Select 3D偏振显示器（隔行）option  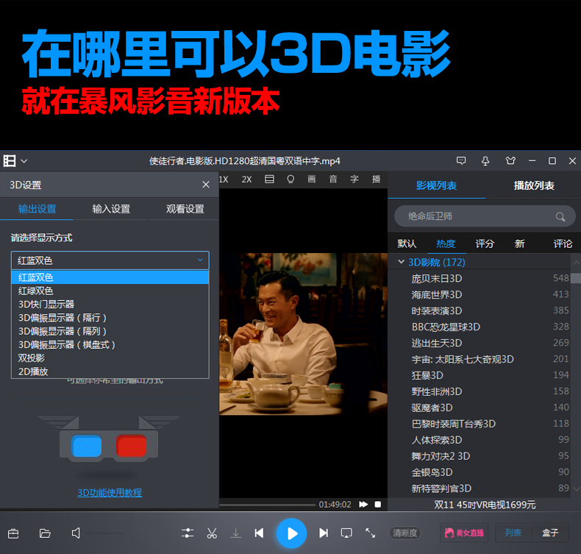tap(110, 318)
